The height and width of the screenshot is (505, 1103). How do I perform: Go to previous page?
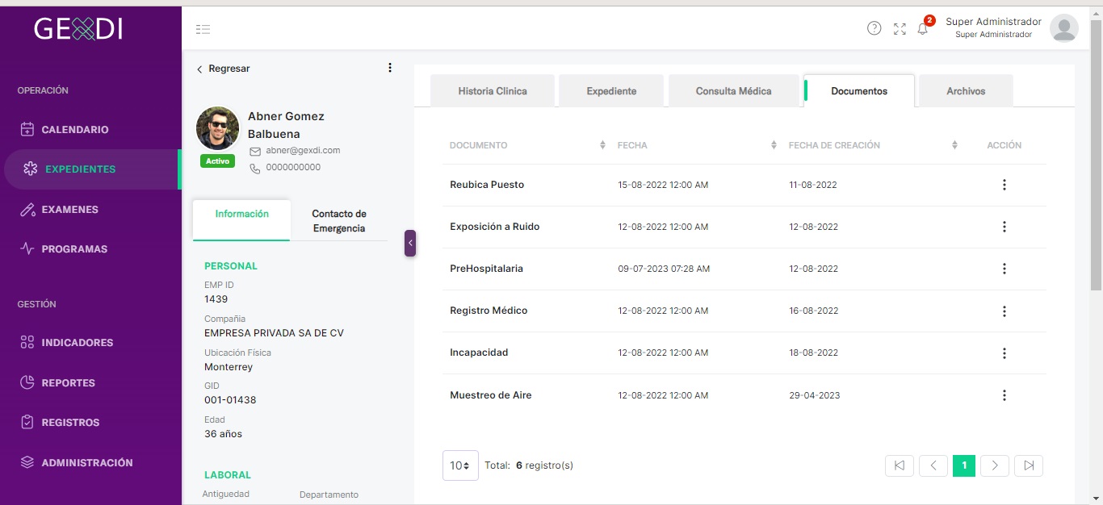pyautogui.click(x=933, y=465)
